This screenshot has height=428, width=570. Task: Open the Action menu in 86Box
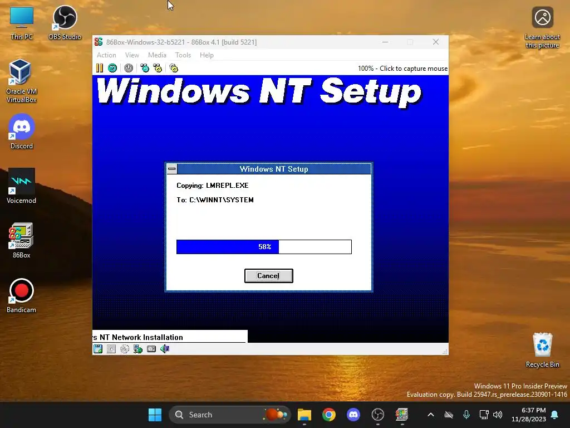coord(106,55)
